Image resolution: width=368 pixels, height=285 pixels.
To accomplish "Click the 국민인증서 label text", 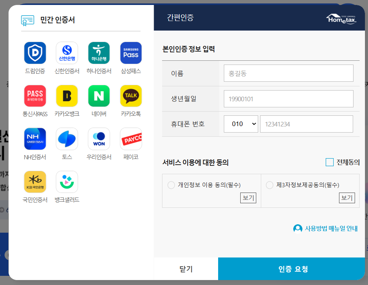I will pyautogui.click(x=35, y=200).
